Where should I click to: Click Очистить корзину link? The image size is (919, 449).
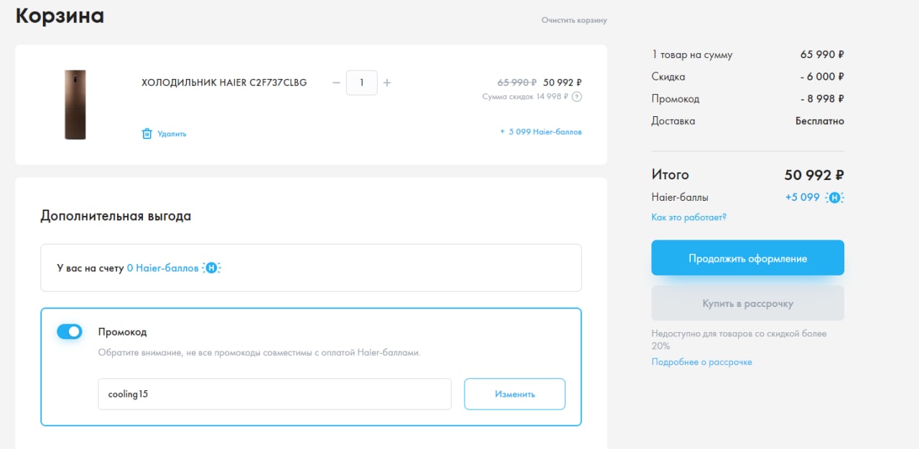[x=574, y=20]
